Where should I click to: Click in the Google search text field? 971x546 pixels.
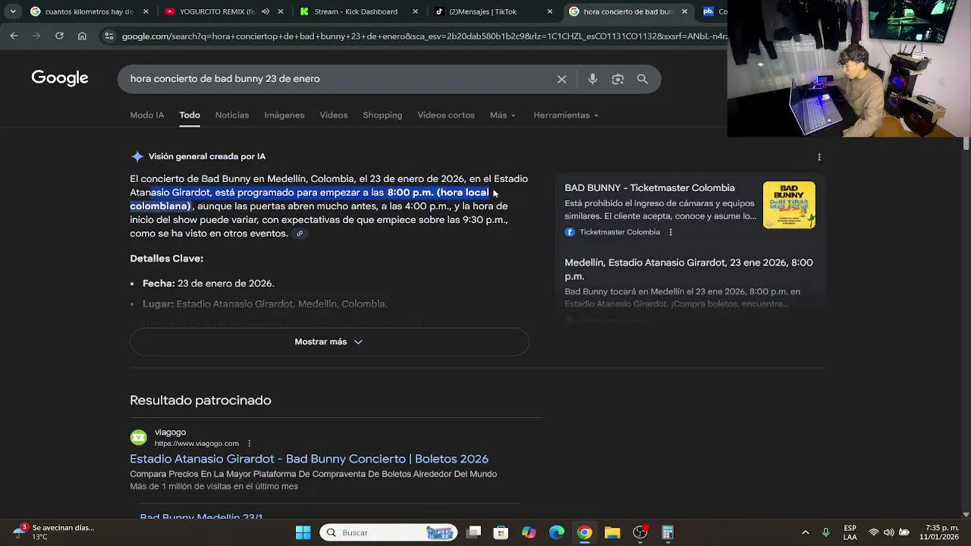coord(334,79)
